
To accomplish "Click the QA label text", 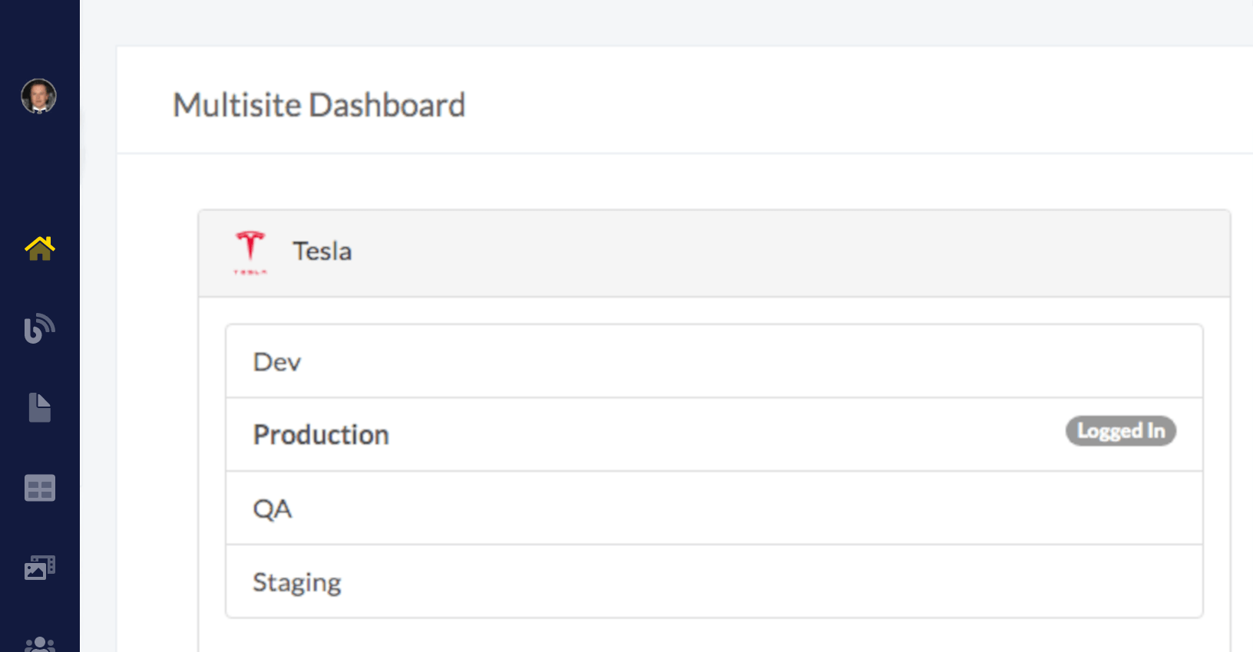I will pyautogui.click(x=273, y=509).
